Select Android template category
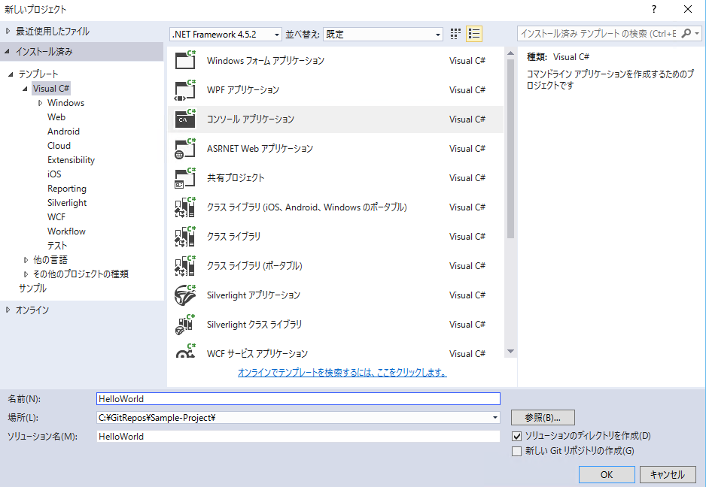 63,132
